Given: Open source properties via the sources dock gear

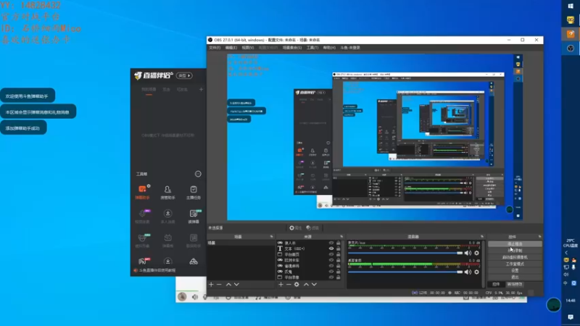Looking at the screenshot, I should pos(297,284).
